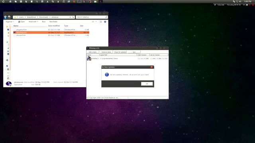Viewport: 255px width, 143px height.
Task: Click Users in the Explorer address bar
Action: click(x=21, y=17)
